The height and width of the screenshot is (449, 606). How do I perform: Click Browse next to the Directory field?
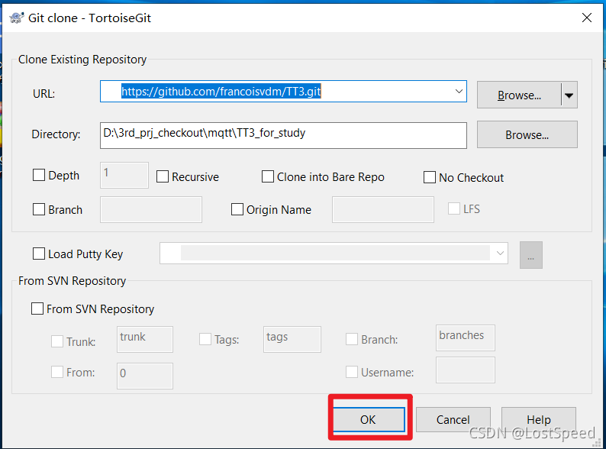click(x=527, y=134)
